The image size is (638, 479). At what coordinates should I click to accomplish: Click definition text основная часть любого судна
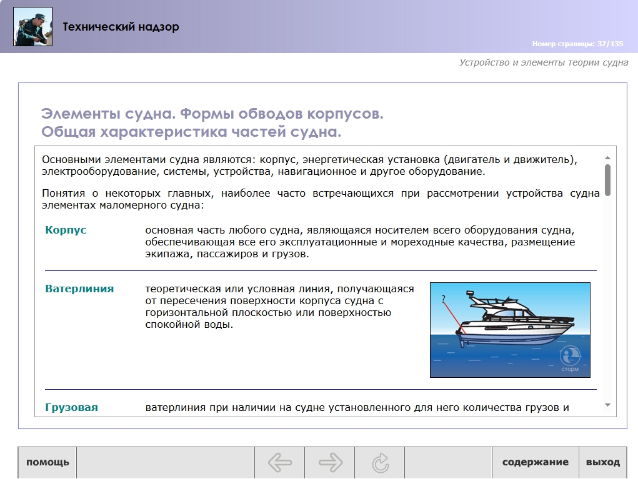pos(360,242)
